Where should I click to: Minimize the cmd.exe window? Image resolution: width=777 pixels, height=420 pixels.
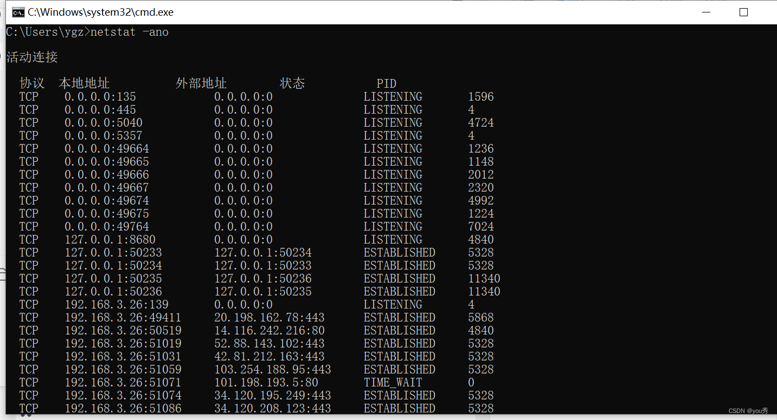tap(706, 12)
